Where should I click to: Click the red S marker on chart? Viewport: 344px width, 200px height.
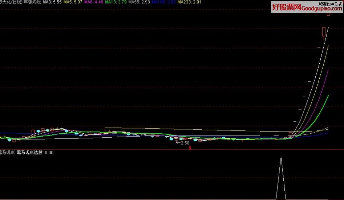(x=190, y=148)
